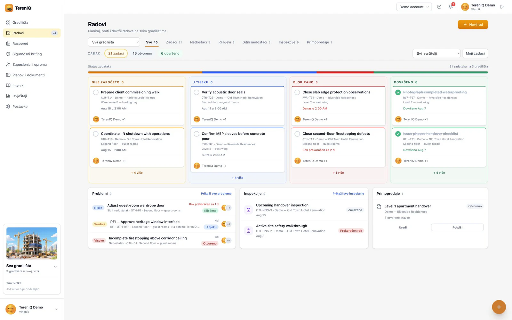
Task: Check off Verify acoustic door seals
Action: 196,92
